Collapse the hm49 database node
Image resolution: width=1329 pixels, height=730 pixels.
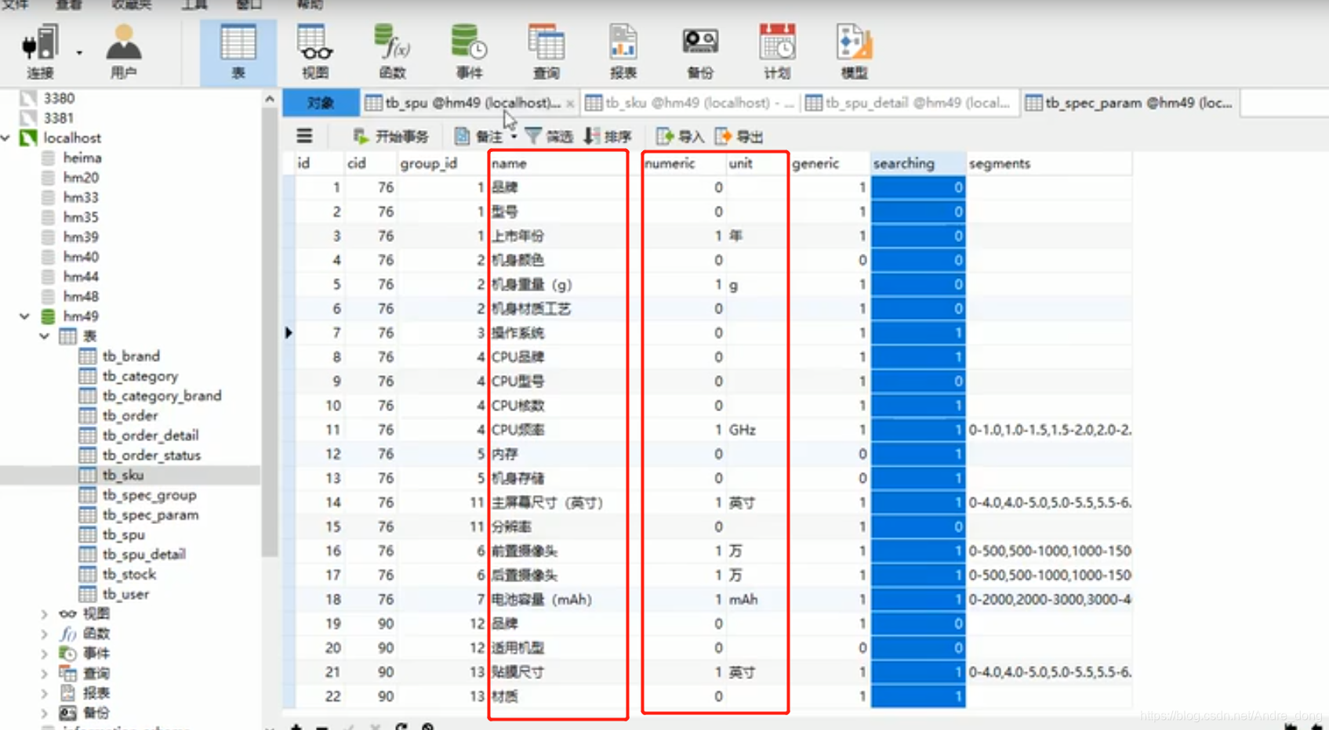(24, 316)
